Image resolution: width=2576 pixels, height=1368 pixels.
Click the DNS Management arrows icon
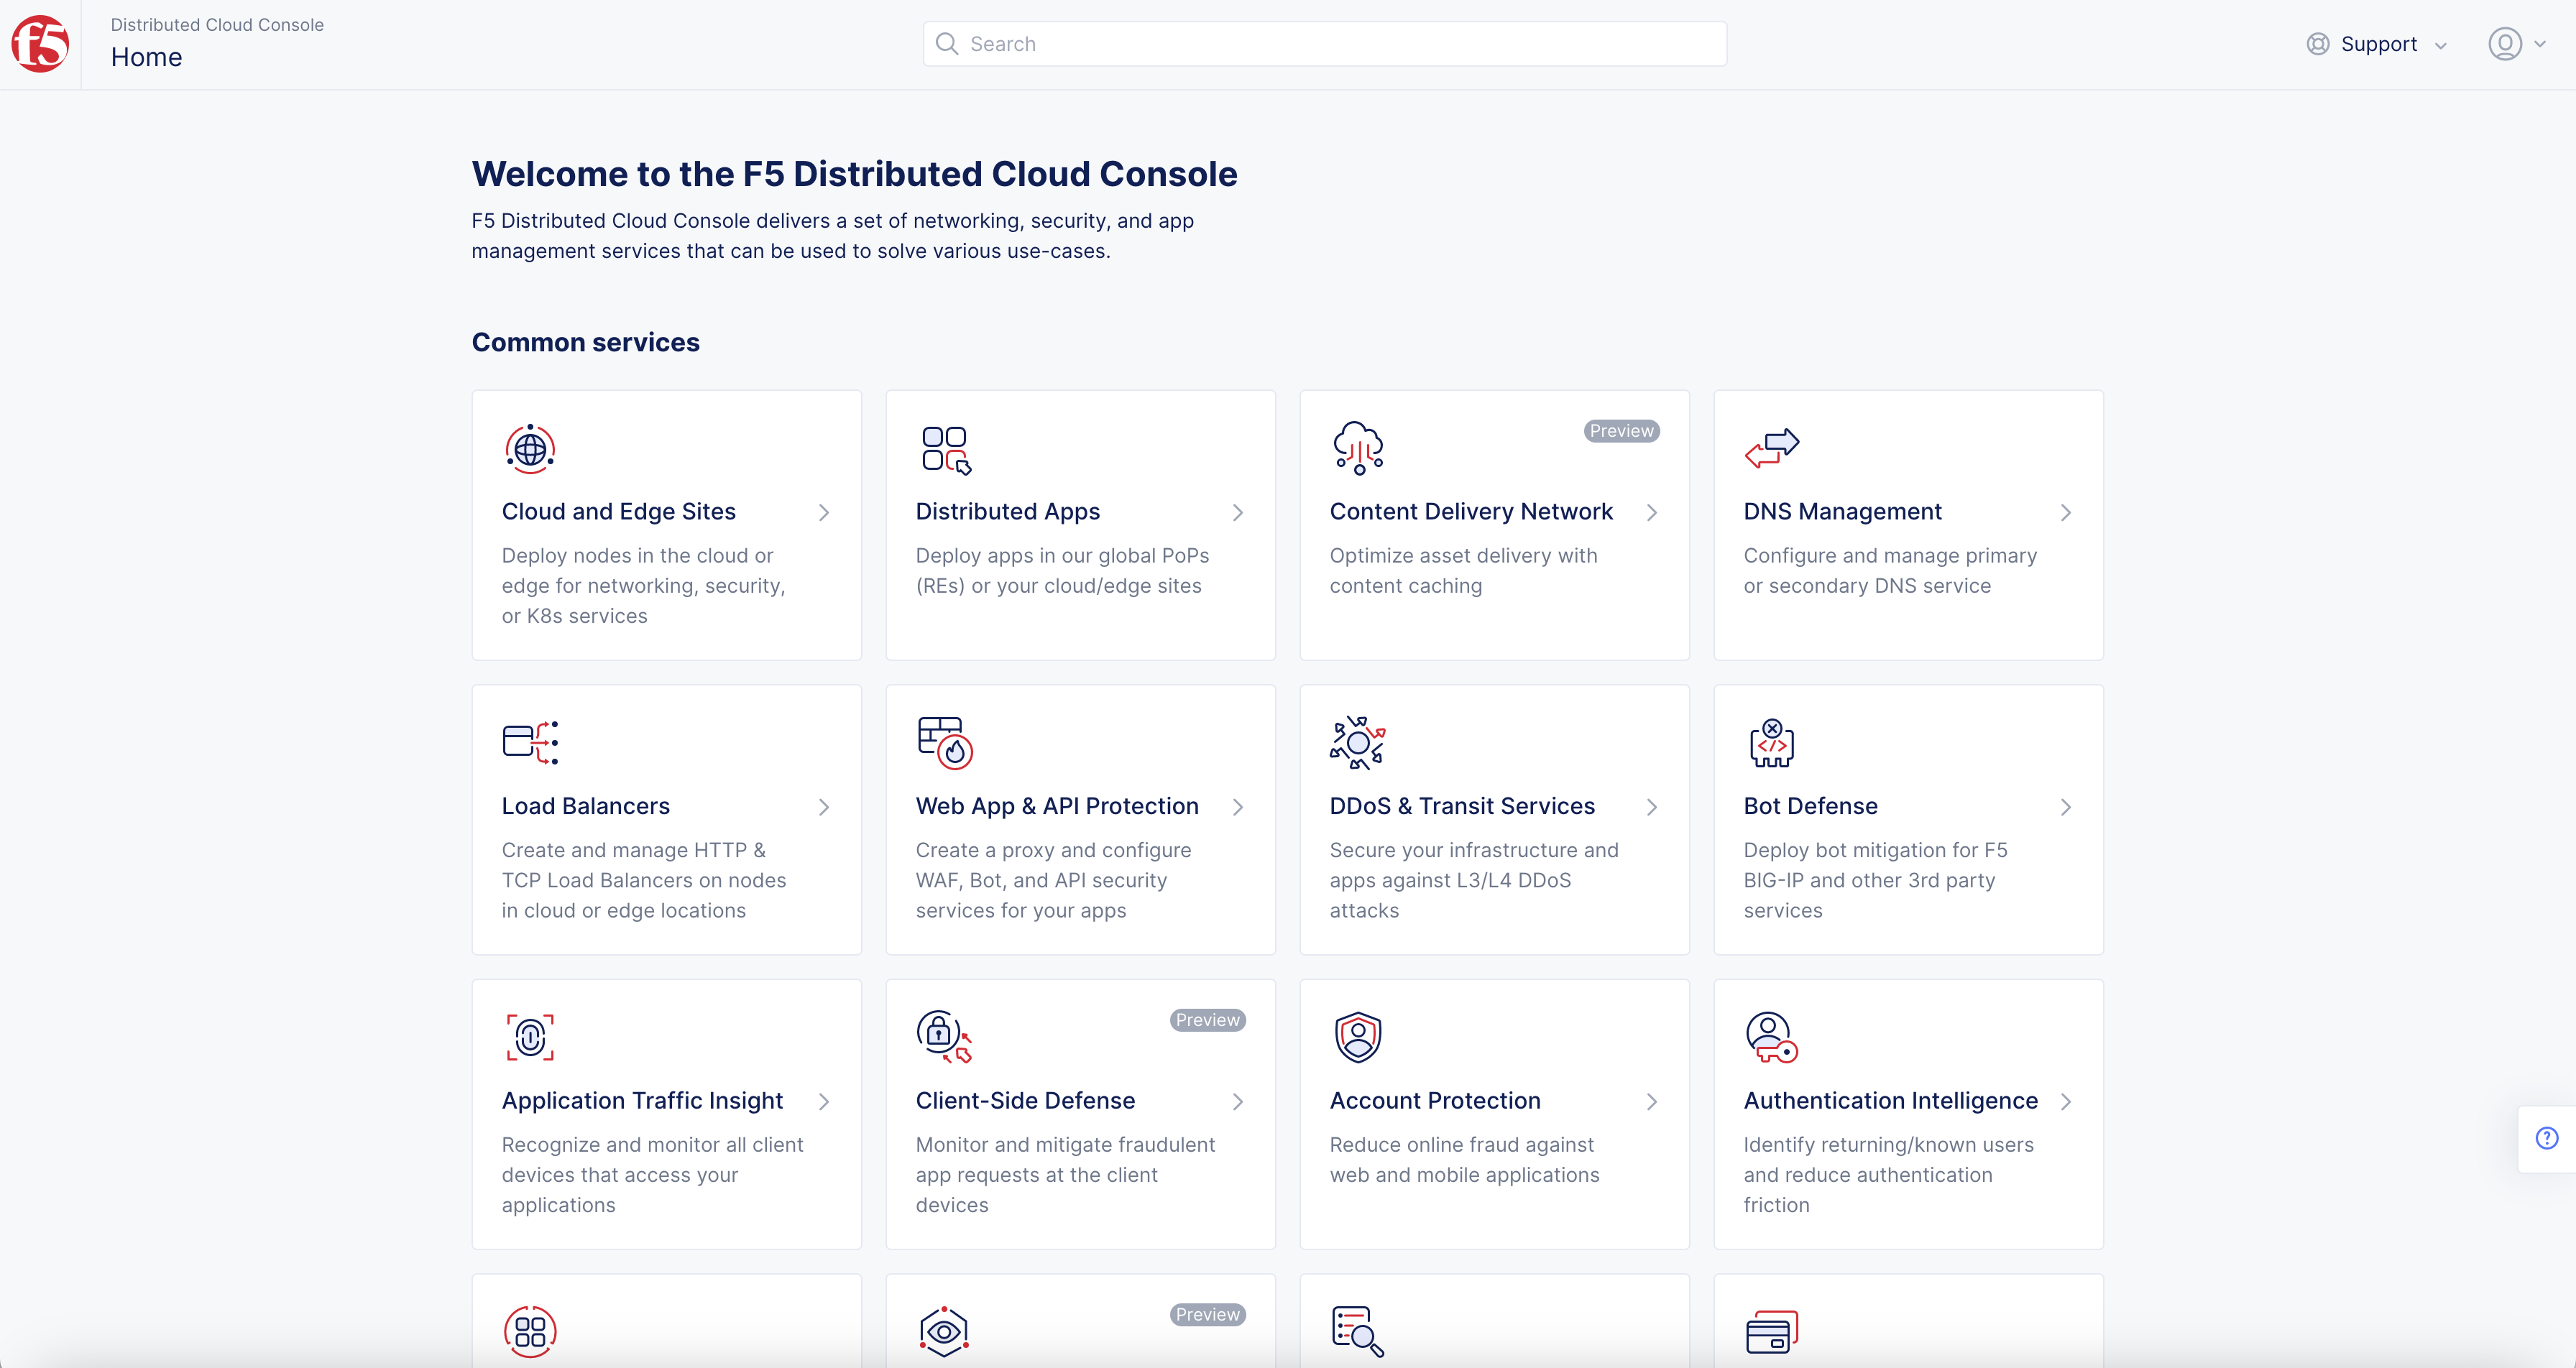point(1771,447)
